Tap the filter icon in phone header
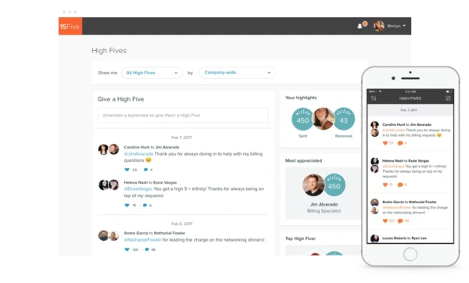The height and width of the screenshot is (283, 469). click(x=374, y=99)
